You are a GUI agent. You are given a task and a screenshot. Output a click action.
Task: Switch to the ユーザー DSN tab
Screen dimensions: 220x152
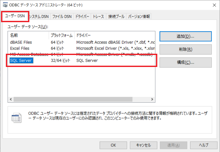click(x=15, y=16)
